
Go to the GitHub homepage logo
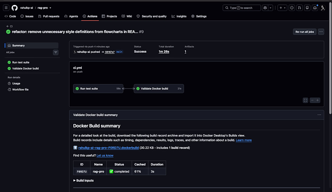coord(14,8)
